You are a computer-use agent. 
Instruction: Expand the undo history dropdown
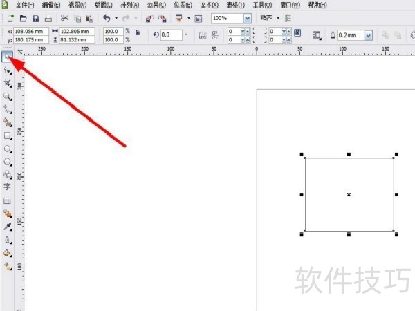coord(116,18)
